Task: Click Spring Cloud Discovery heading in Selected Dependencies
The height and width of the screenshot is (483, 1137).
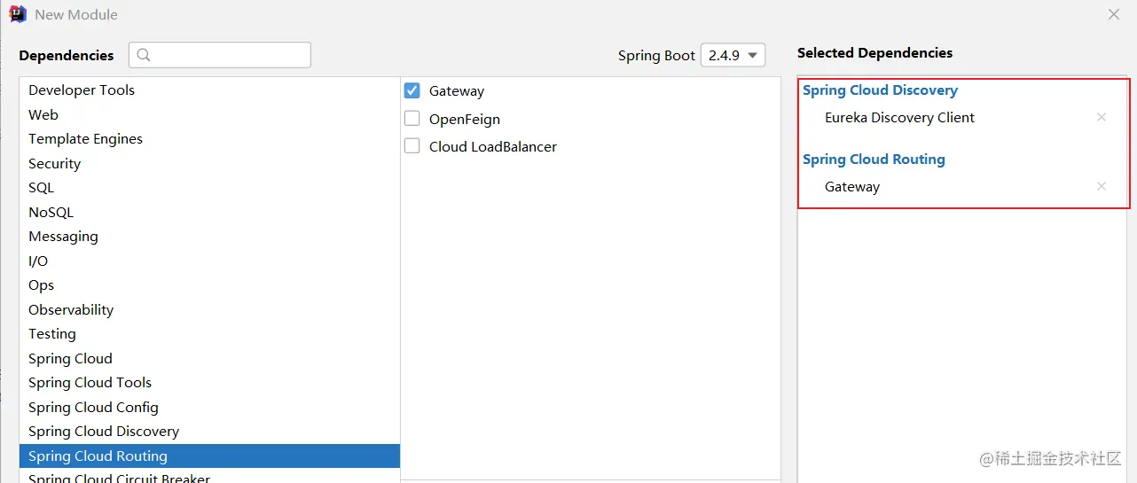Action: point(880,90)
